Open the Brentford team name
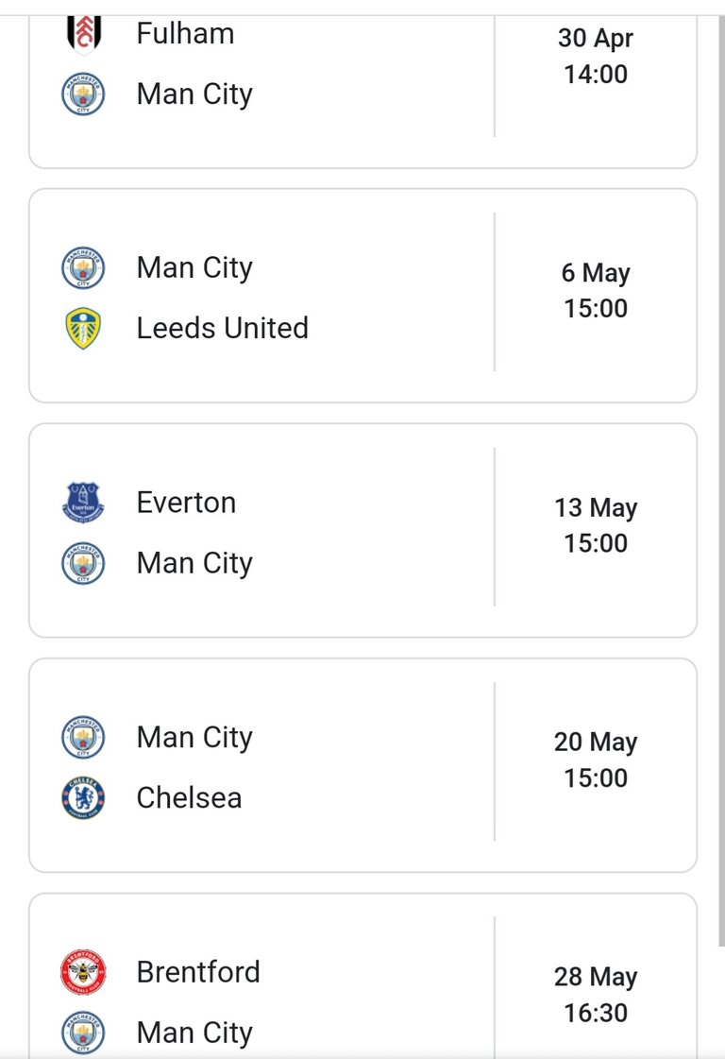725x1059 pixels. [x=198, y=972]
